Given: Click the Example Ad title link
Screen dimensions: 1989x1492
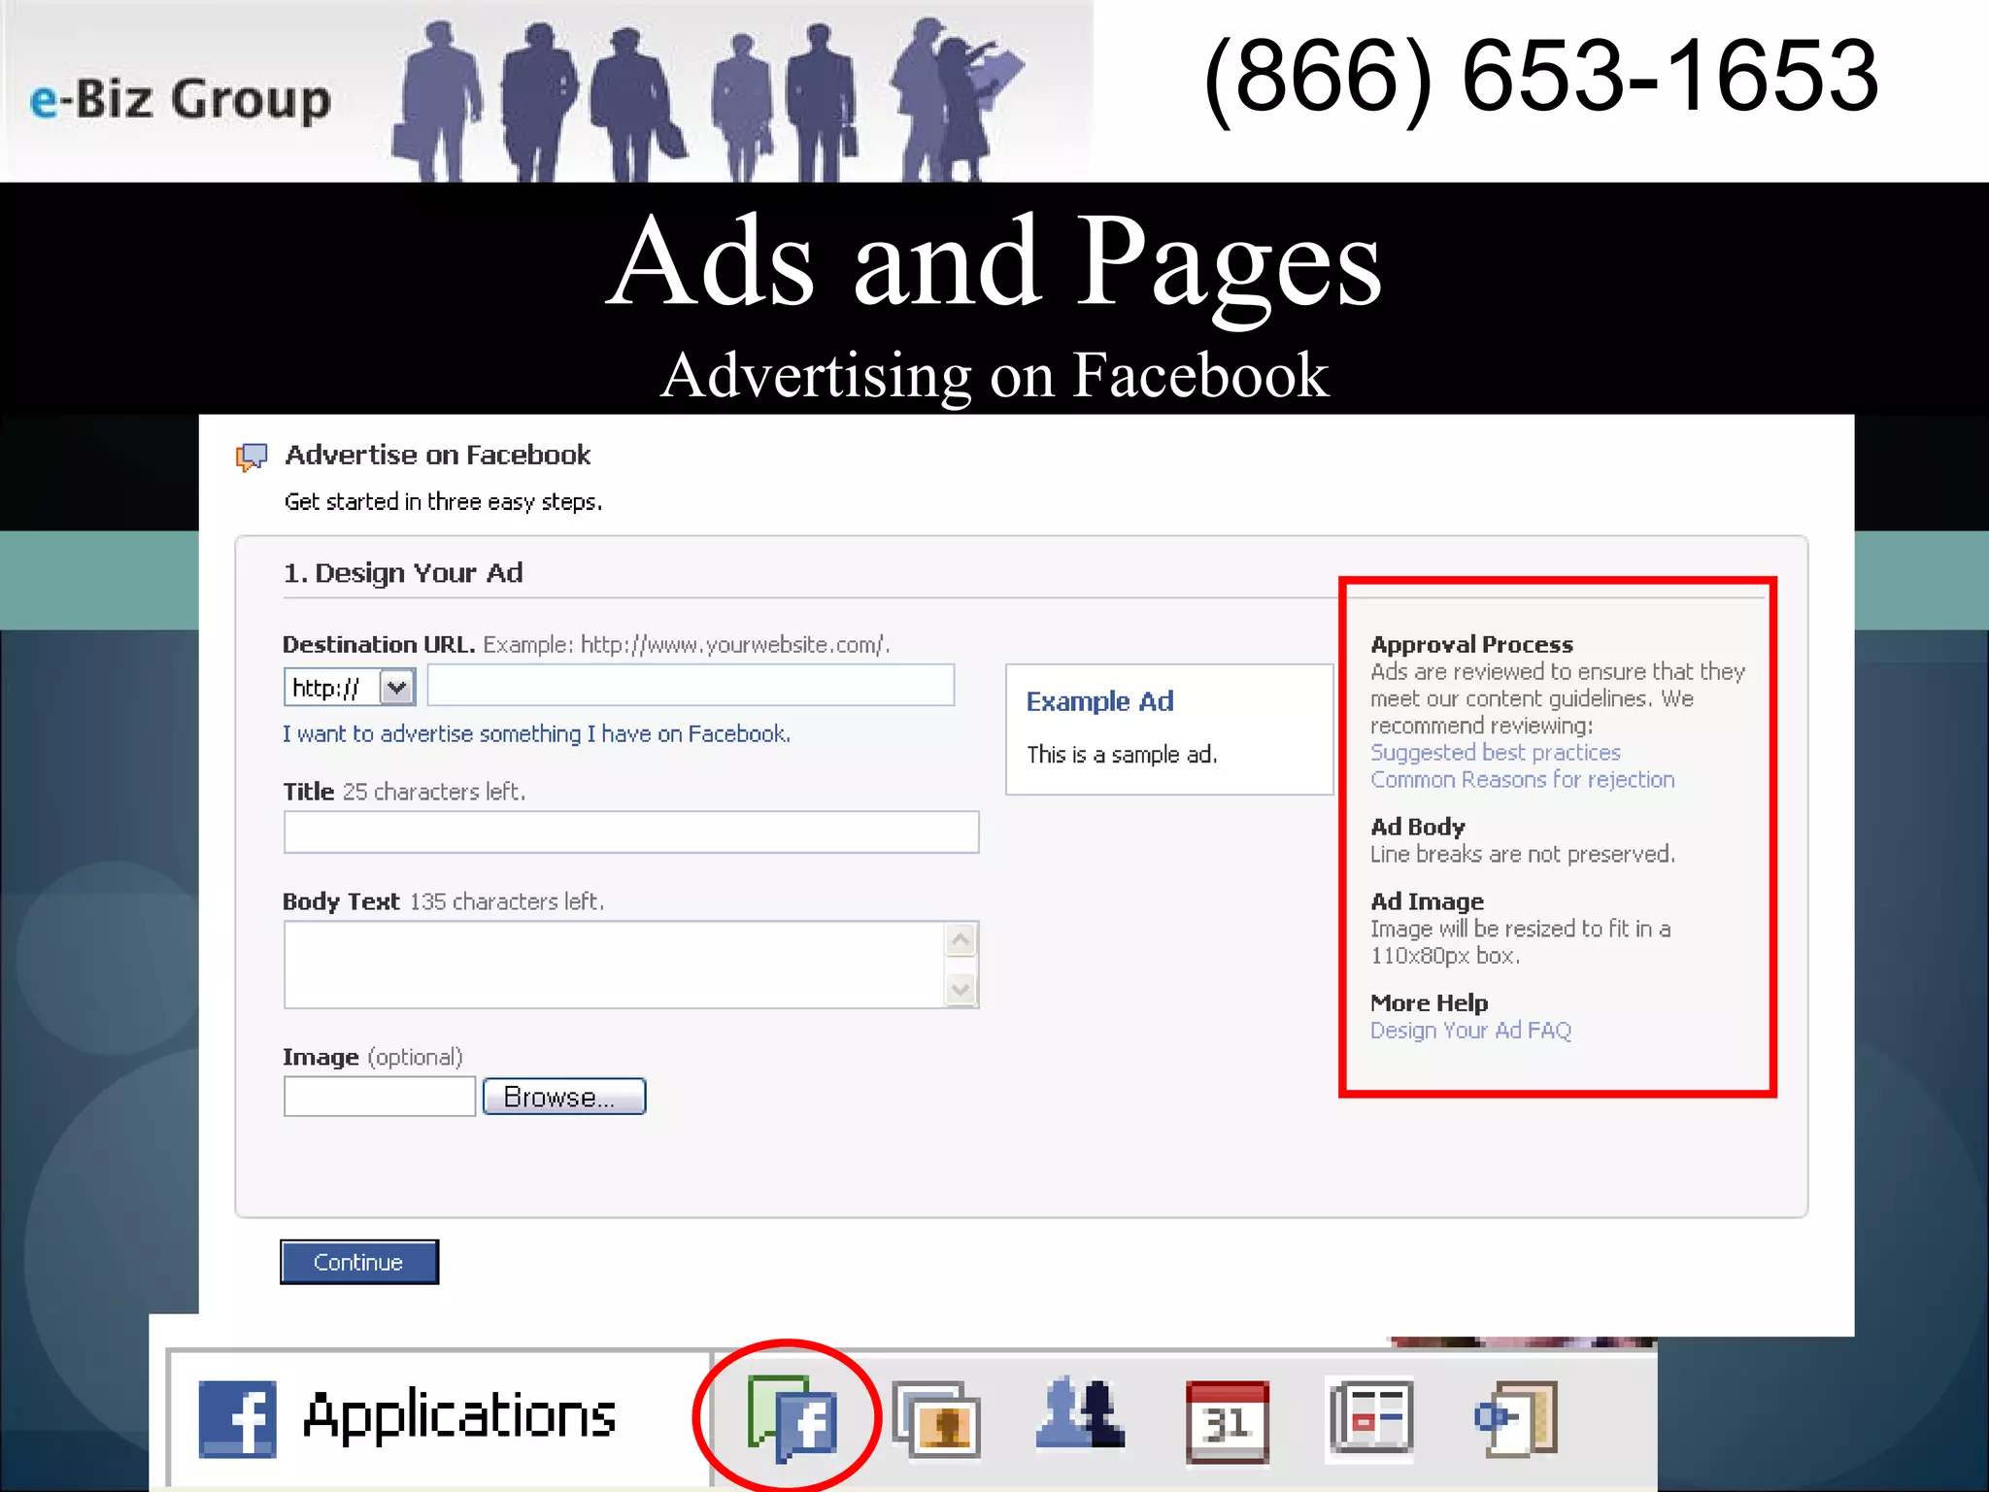Looking at the screenshot, I should tap(1099, 701).
